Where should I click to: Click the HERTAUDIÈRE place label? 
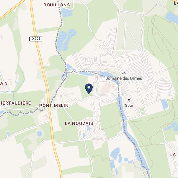pos(16,103)
